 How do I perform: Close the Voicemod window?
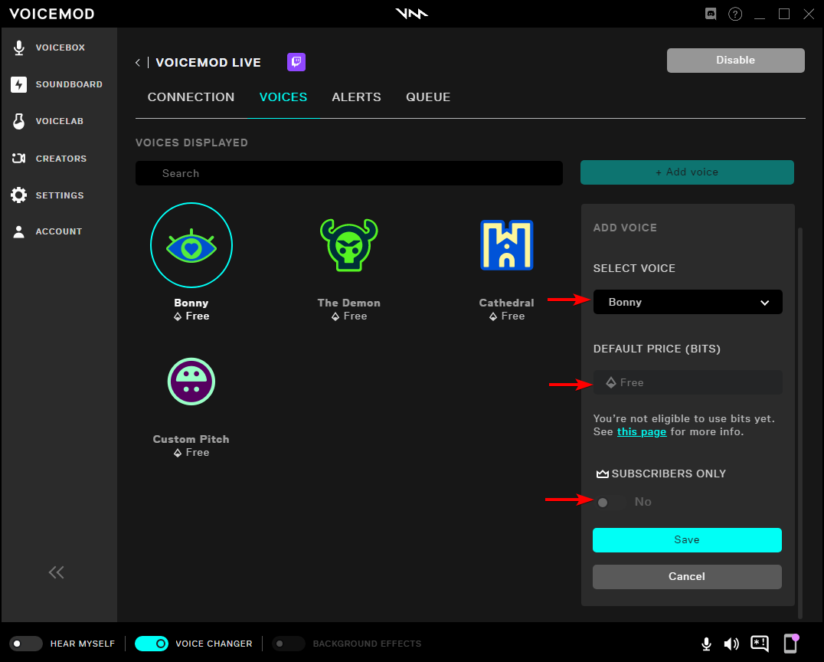[x=809, y=14]
